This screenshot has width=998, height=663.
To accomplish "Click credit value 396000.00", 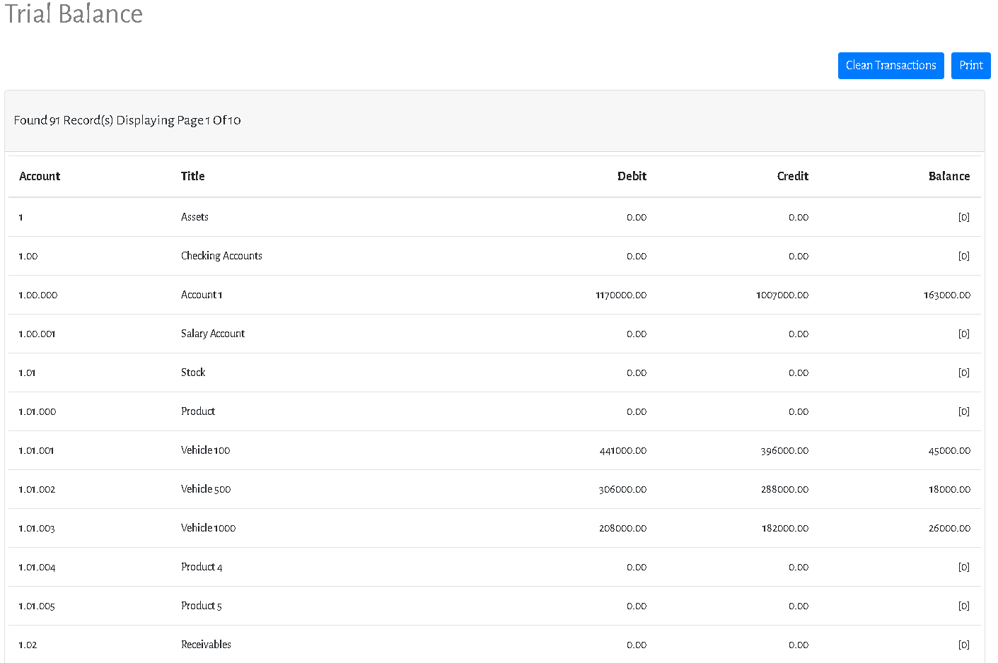I will tap(785, 450).
